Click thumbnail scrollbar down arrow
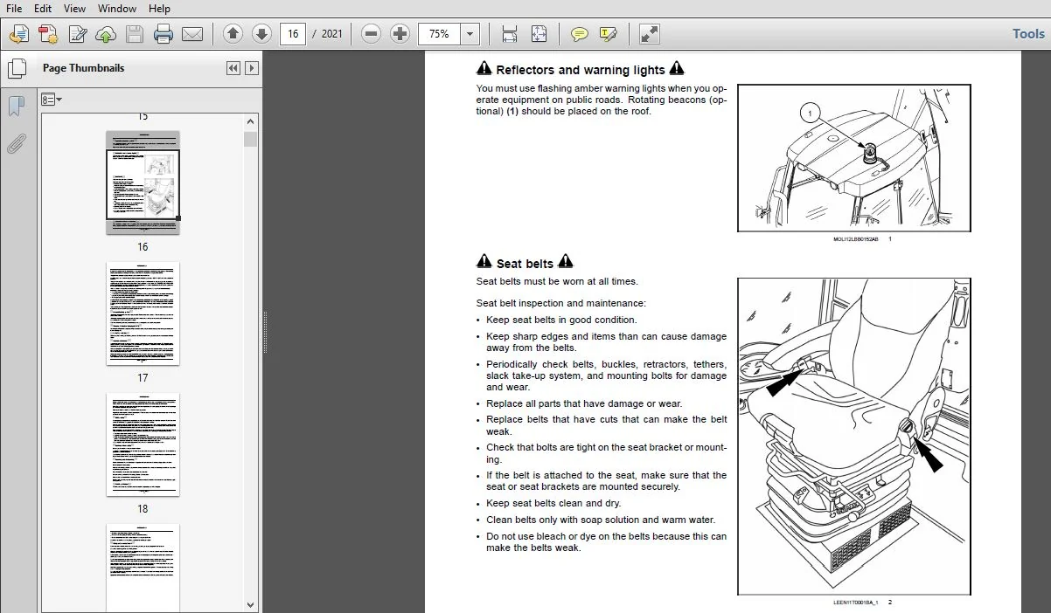This screenshot has height=613, width=1051. pyautogui.click(x=251, y=603)
